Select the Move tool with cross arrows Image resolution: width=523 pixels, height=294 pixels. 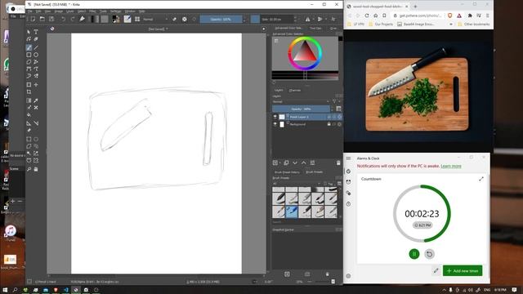point(36,85)
